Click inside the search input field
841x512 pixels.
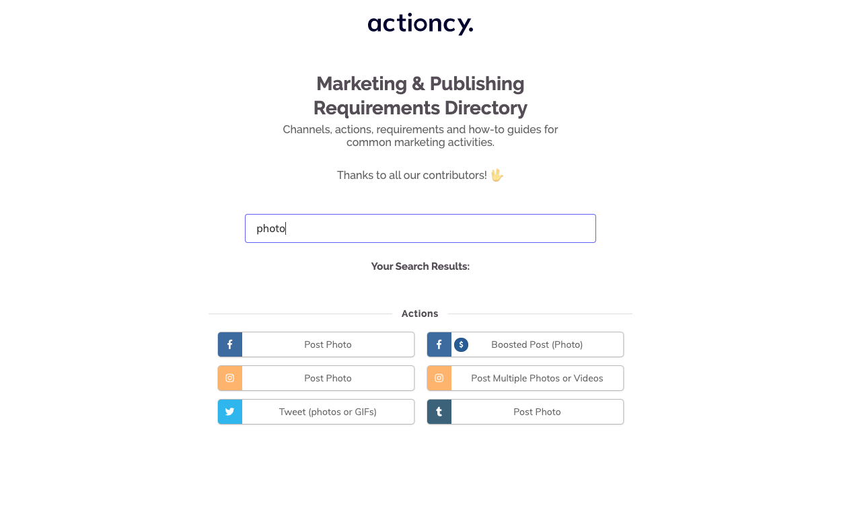tap(420, 228)
